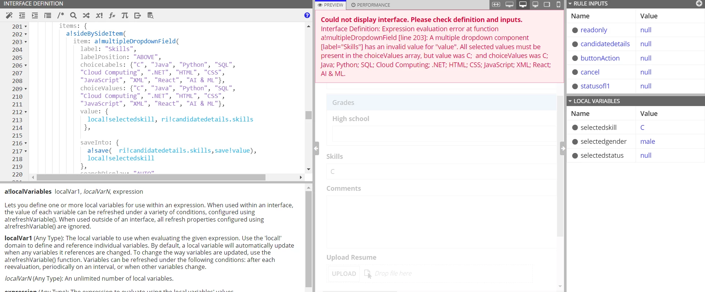Screen dimensions: 705x292
Task: Click the High school input field
Action: coord(444,134)
